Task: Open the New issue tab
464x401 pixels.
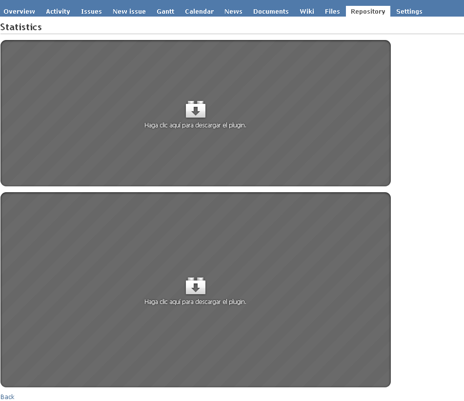Action: tap(129, 11)
